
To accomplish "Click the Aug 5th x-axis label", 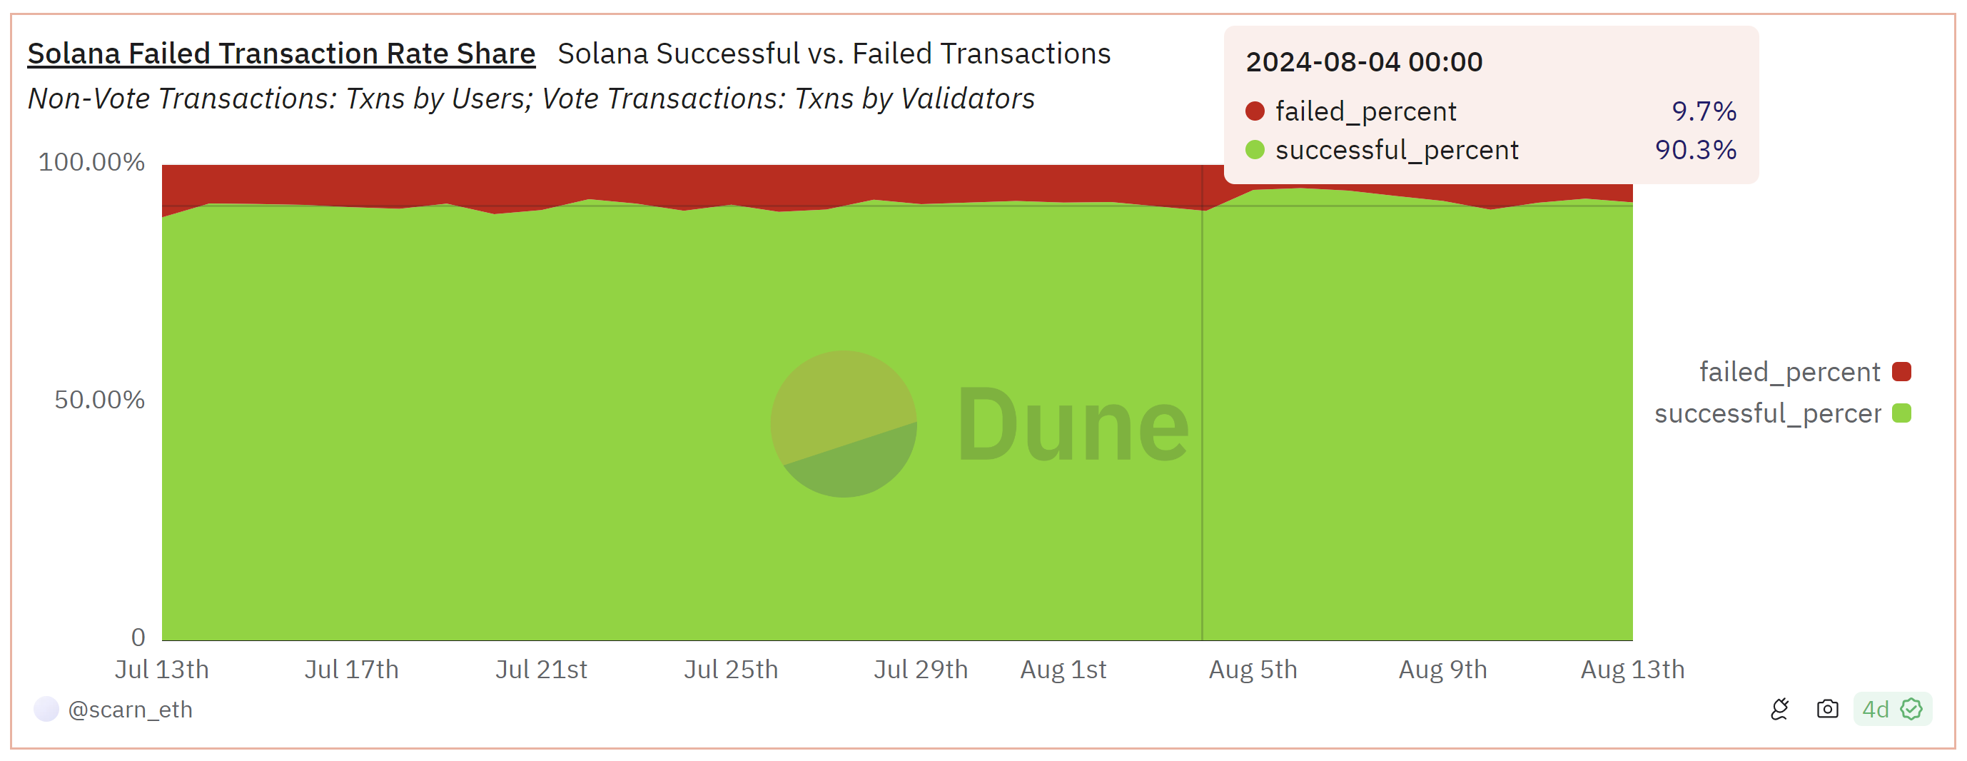I will (1253, 670).
